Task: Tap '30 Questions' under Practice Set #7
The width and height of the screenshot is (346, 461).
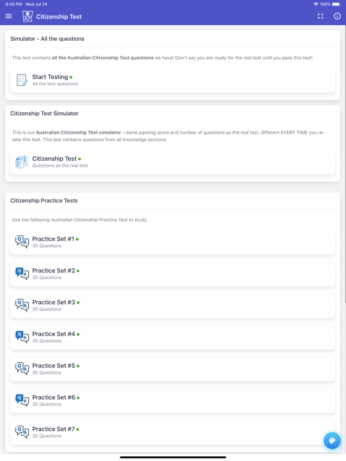Action: 47,436
